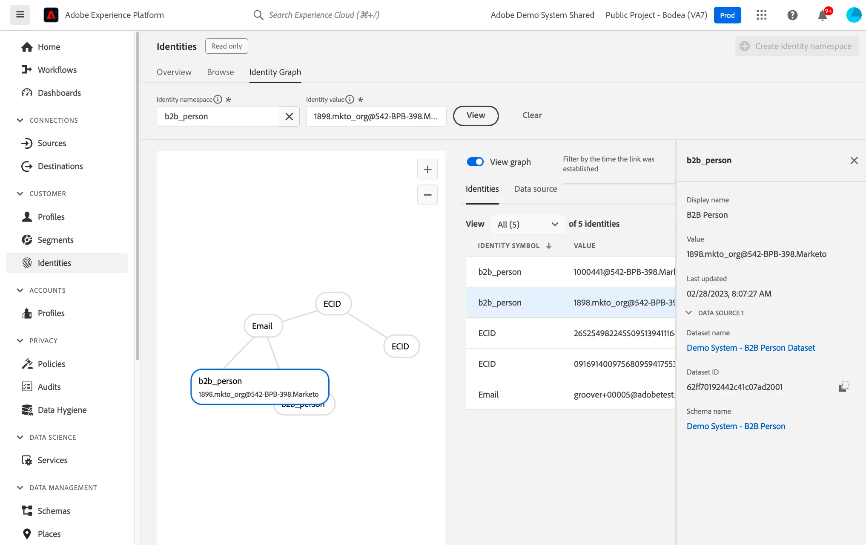Image resolution: width=866 pixels, height=545 pixels.
Task: Zoom out of the identity graph
Action: [x=427, y=195]
